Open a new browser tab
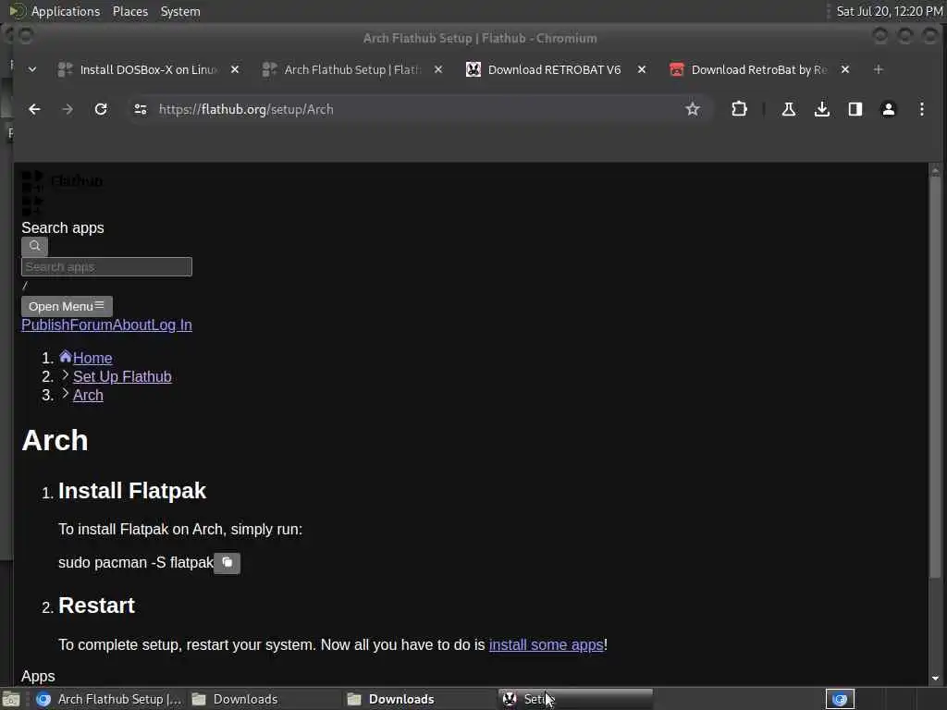The width and height of the screenshot is (947, 710). click(879, 69)
